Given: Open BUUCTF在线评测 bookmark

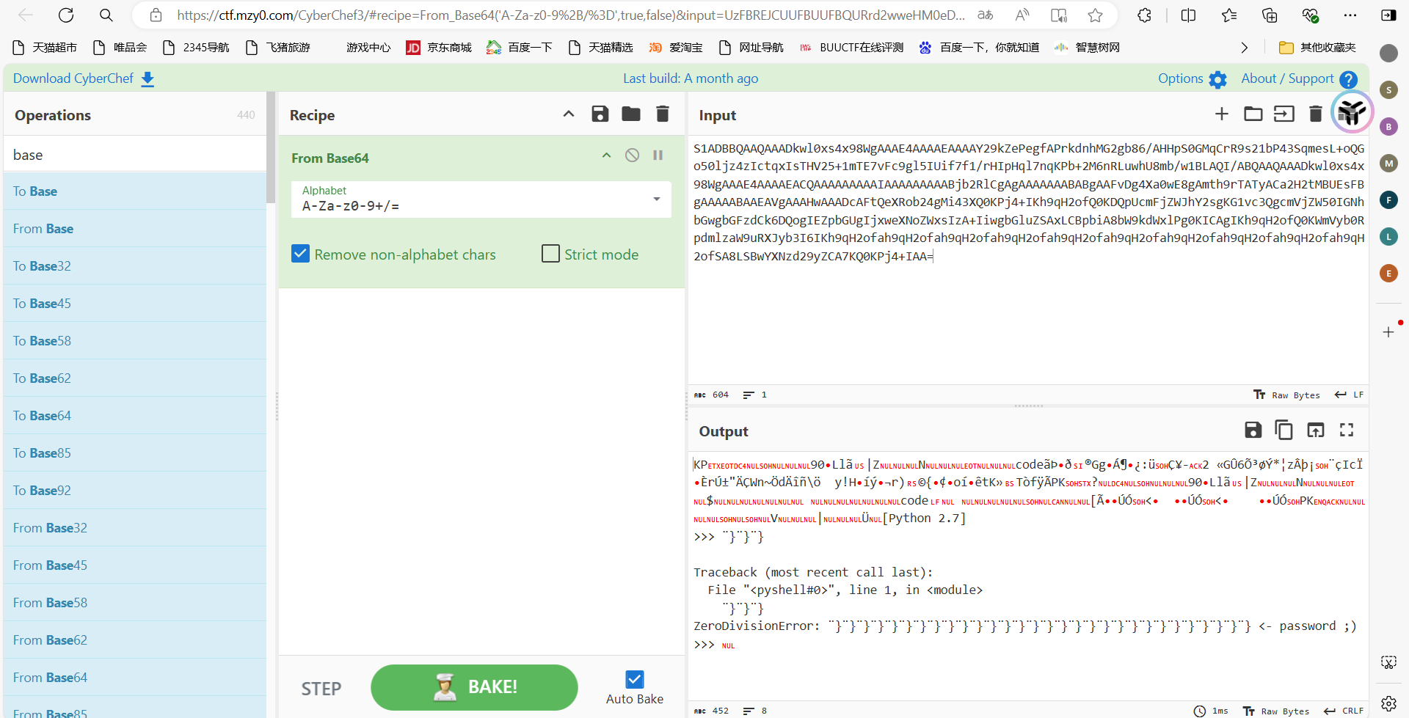Looking at the screenshot, I should (851, 47).
